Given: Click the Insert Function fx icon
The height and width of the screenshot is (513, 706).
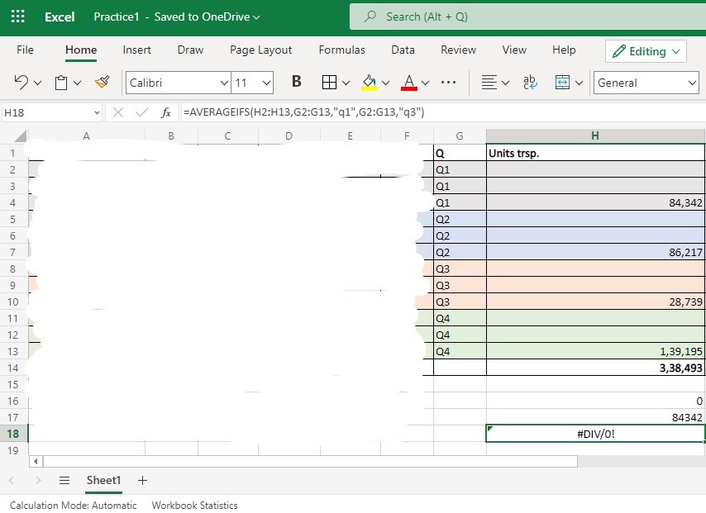Looking at the screenshot, I should point(166,112).
